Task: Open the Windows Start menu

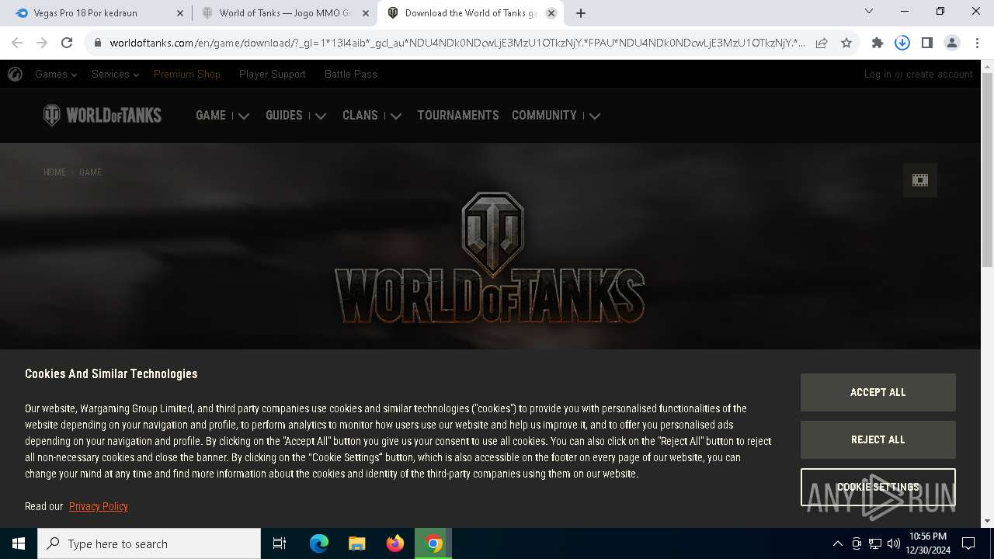Action: click(x=19, y=543)
